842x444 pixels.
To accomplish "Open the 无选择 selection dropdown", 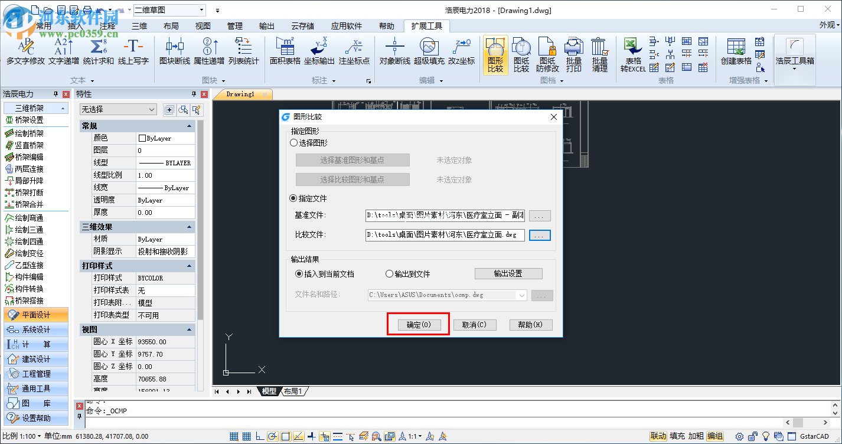I will coord(118,109).
